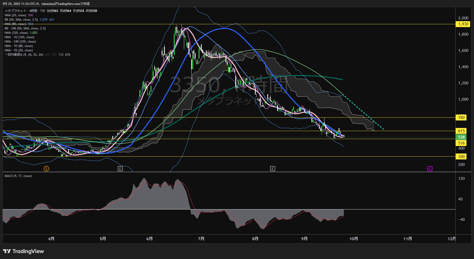This screenshot has width=474, height=259.
Task: Click the purple upcoming earnings E marker
Action: 430,169
